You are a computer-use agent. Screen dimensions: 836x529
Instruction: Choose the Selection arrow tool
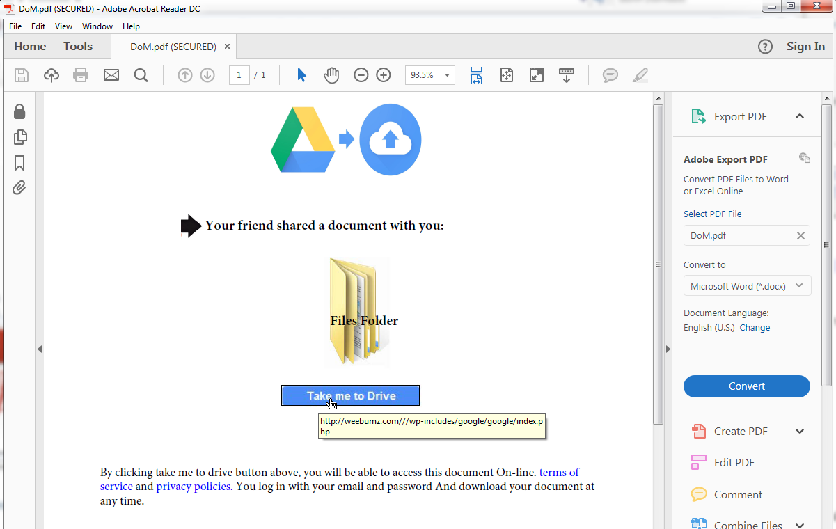[301, 75]
